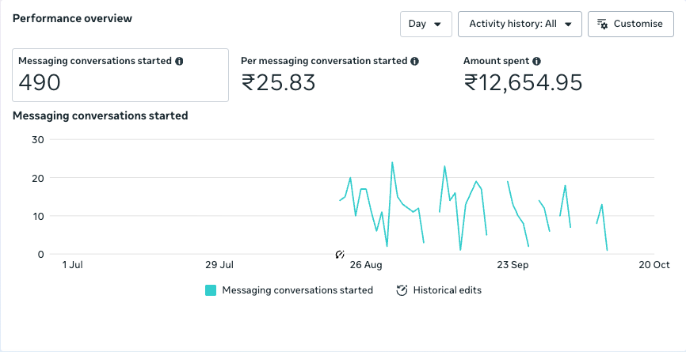686x352 pixels.
Task: Click info icon beside Per messaging conversation started
Action: (415, 61)
